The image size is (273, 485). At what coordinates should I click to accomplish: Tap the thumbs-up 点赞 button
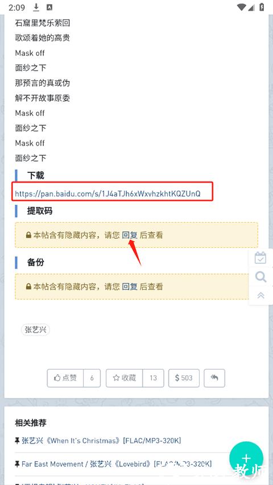[x=65, y=378]
